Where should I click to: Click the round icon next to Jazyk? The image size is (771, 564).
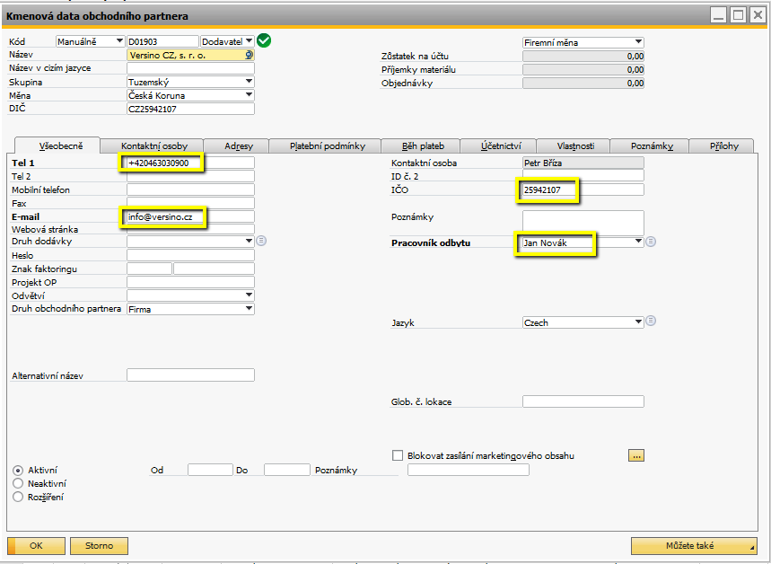(x=651, y=321)
